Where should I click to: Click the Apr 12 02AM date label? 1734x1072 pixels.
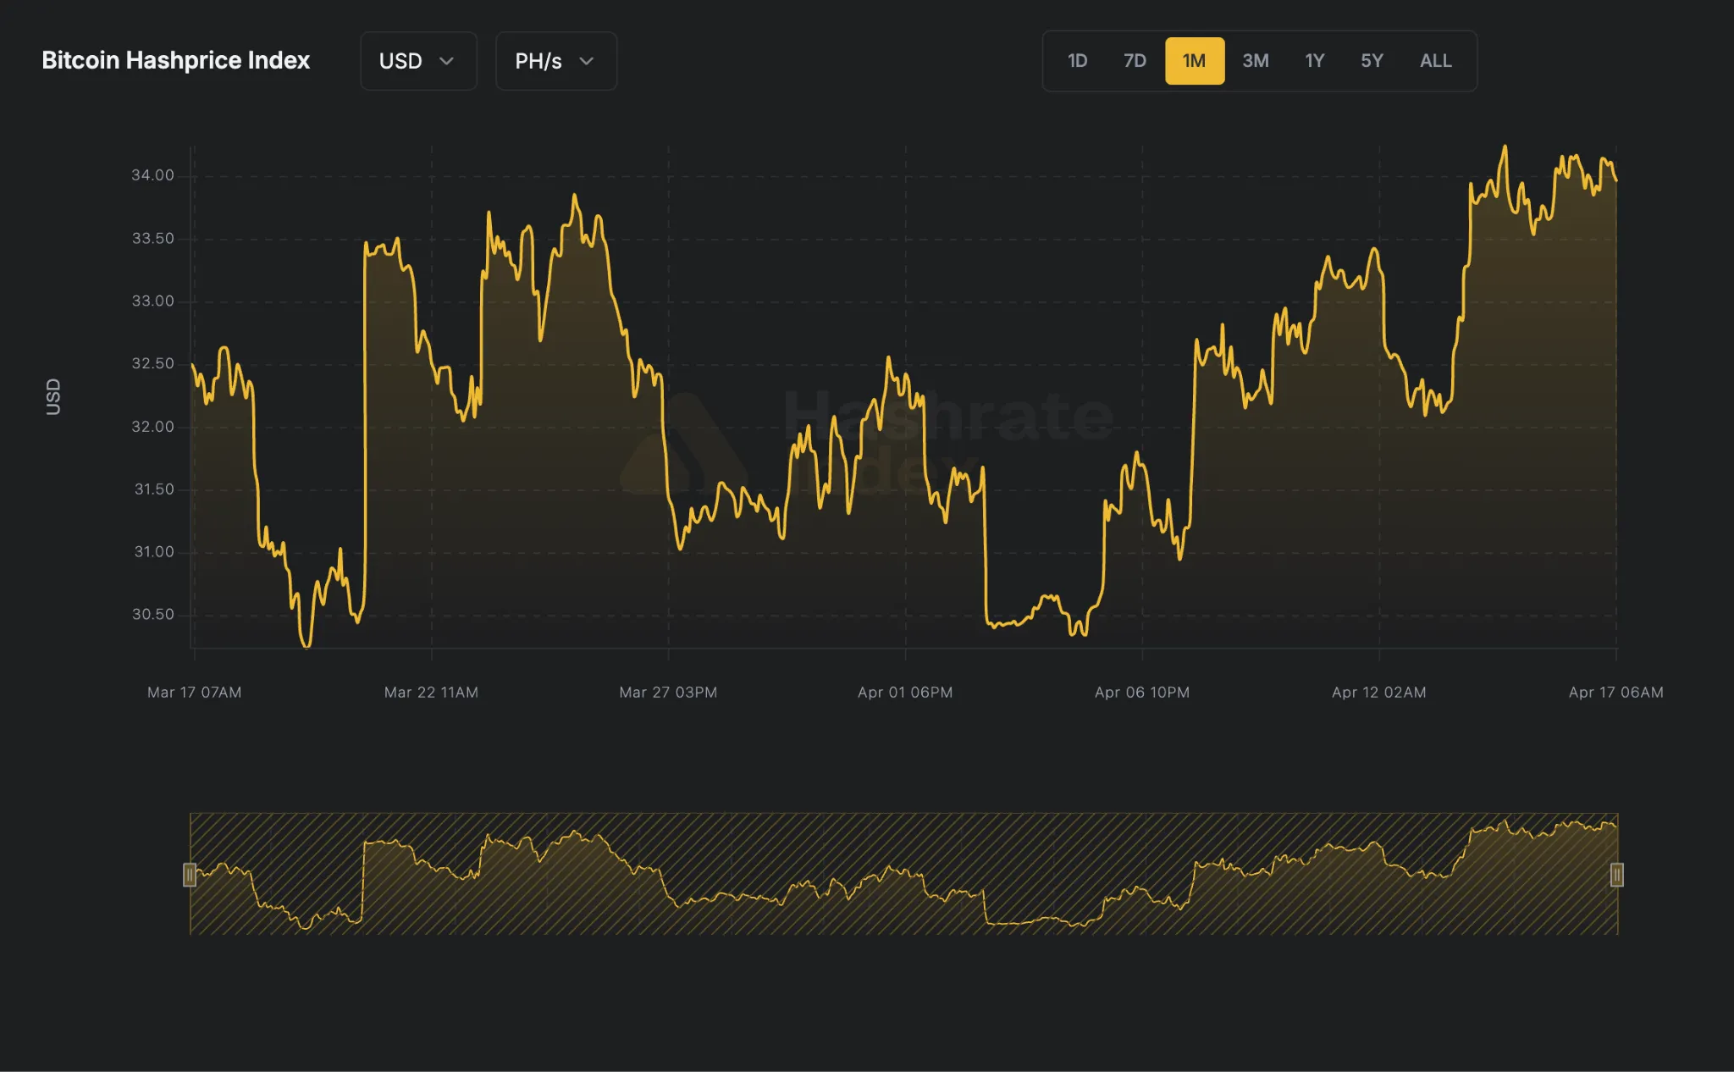pos(1378,692)
